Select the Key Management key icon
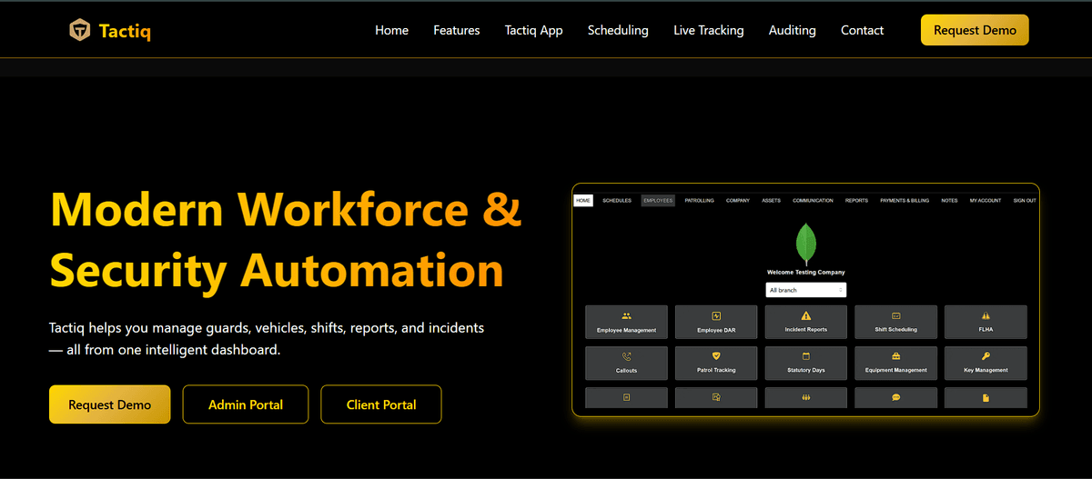1092x479 pixels. [986, 356]
